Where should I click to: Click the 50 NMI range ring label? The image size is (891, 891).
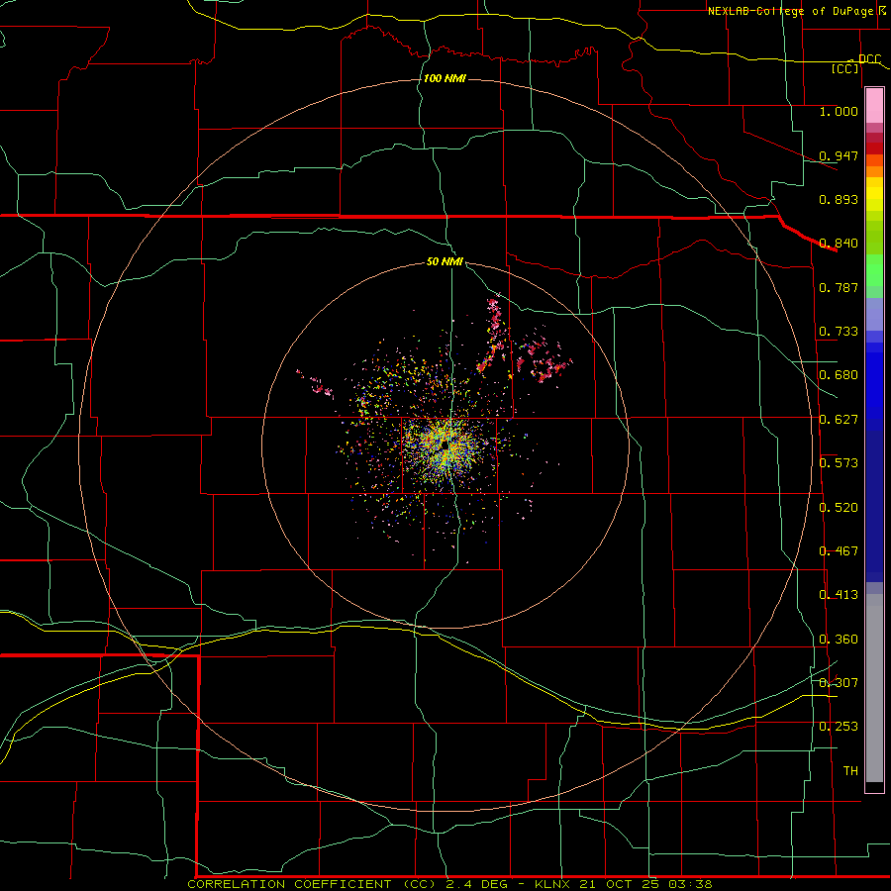445,262
